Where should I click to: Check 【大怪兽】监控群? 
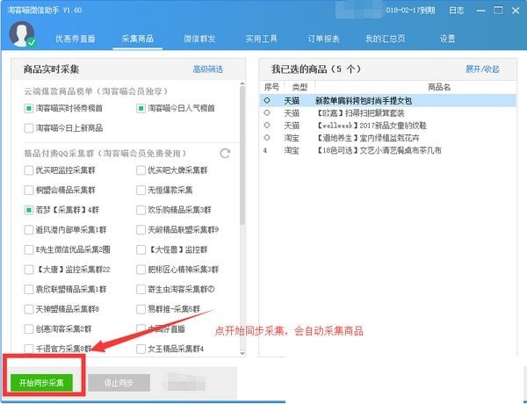click(x=141, y=249)
